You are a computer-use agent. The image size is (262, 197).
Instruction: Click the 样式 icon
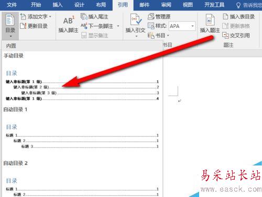click(151, 26)
